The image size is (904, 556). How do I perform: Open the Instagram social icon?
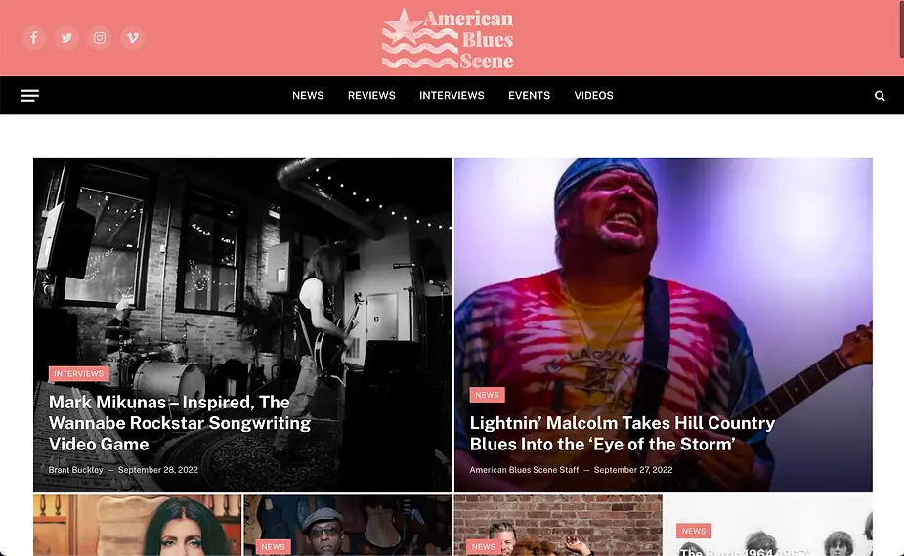coord(100,38)
